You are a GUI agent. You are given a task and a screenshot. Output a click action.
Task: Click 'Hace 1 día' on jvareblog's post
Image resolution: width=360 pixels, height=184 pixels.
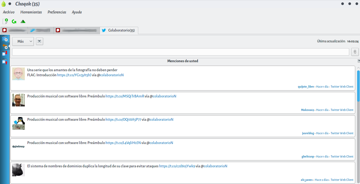point(322,133)
